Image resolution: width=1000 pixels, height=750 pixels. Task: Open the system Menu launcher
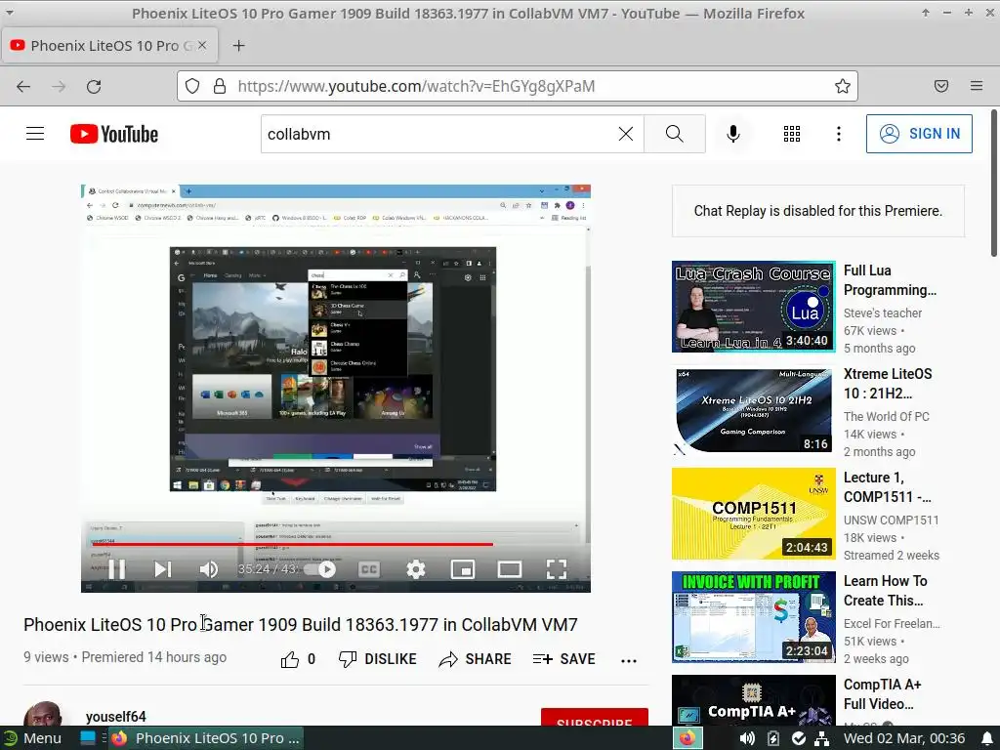[33, 738]
